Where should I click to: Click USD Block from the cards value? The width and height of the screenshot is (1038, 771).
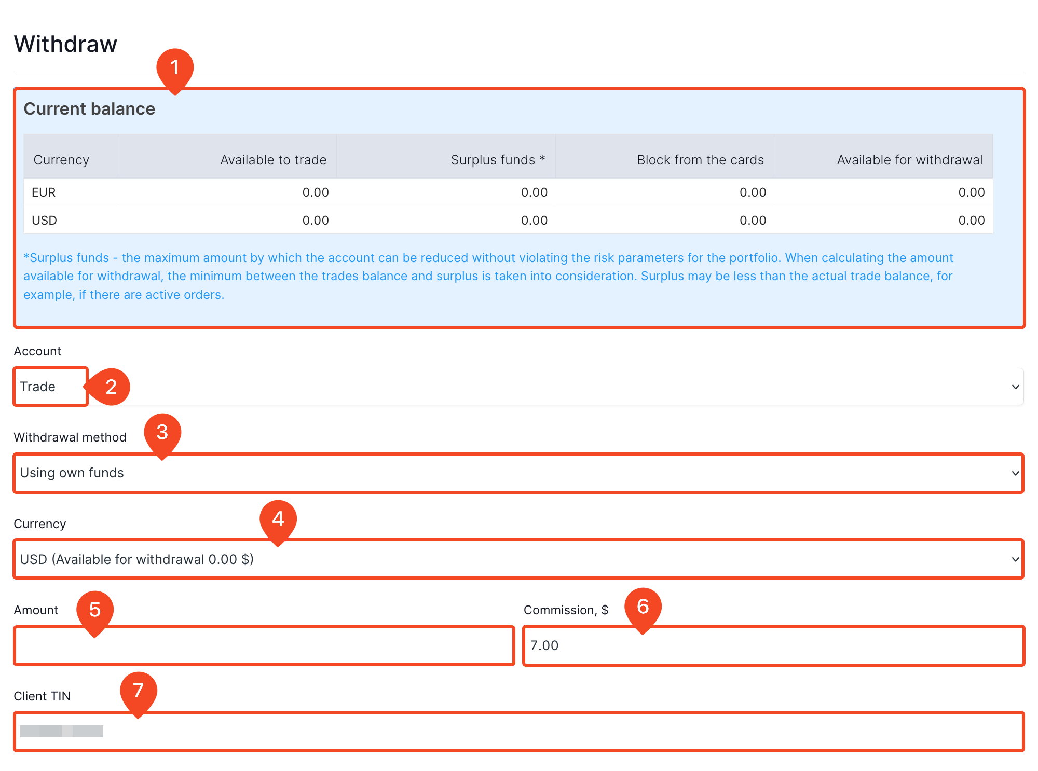pyautogui.click(x=753, y=221)
